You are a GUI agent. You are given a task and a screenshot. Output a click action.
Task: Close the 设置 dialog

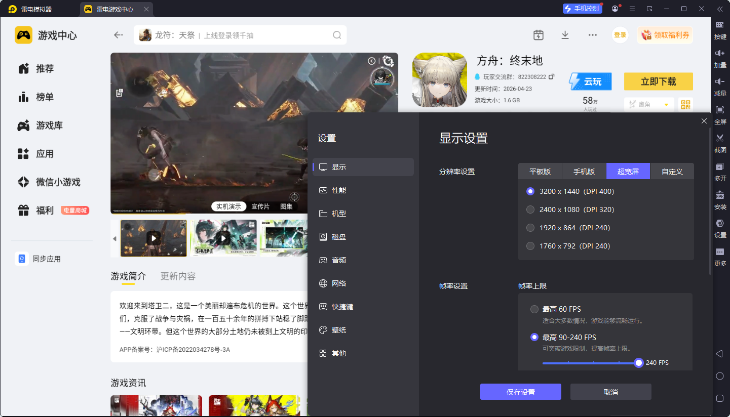(704, 121)
